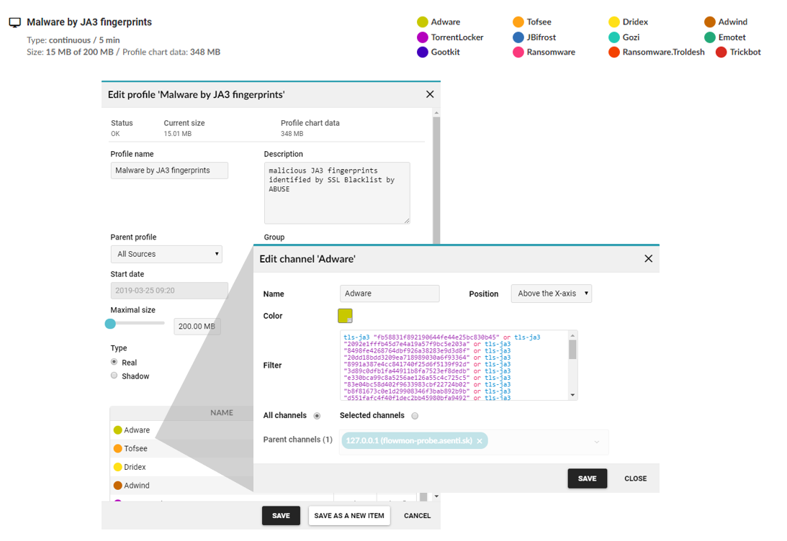Remove the 127.0.0.1 parent channel tag
This screenshot has height=541, width=787.
pyautogui.click(x=480, y=441)
